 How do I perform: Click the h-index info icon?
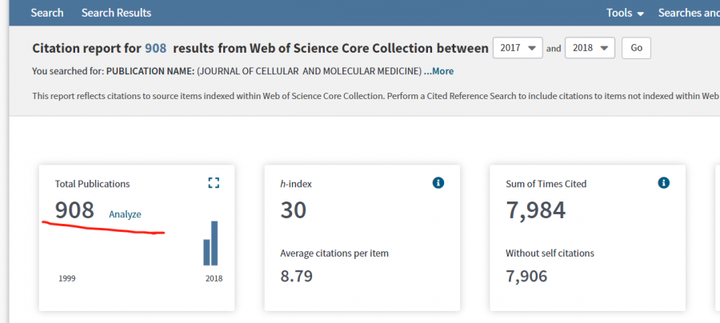[438, 183]
